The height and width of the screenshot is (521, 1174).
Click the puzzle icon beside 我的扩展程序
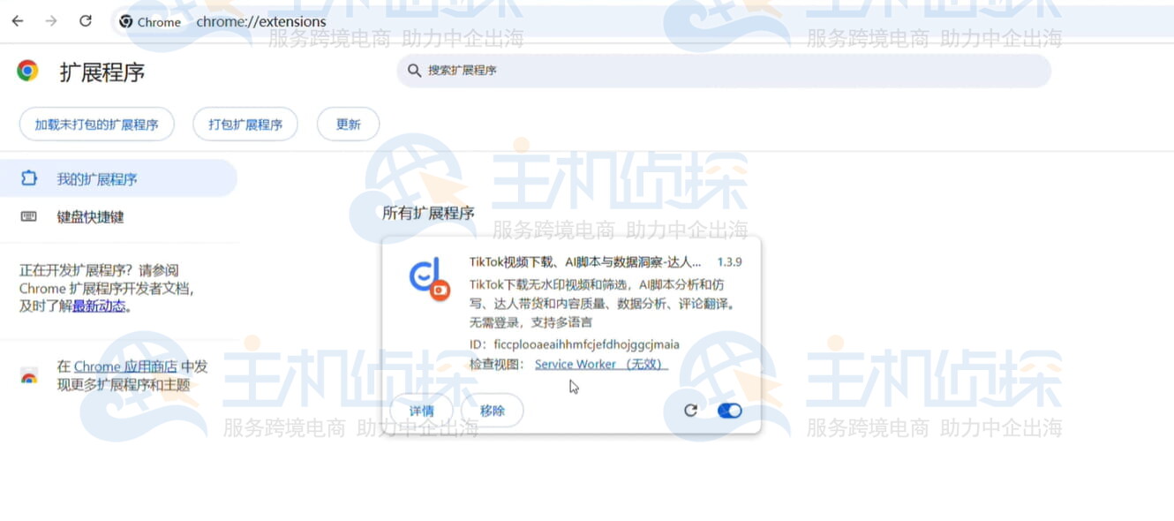pyautogui.click(x=29, y=178)
